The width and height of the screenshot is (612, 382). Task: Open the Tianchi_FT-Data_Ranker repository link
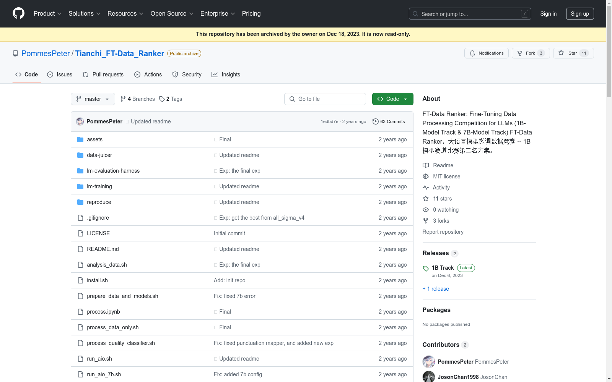(120, 53)
